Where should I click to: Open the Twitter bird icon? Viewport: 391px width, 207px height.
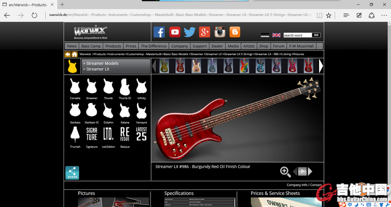click(x=190, y=32)
